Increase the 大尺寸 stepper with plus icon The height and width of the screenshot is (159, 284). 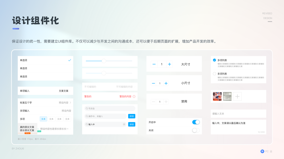(x=169, y=64)
